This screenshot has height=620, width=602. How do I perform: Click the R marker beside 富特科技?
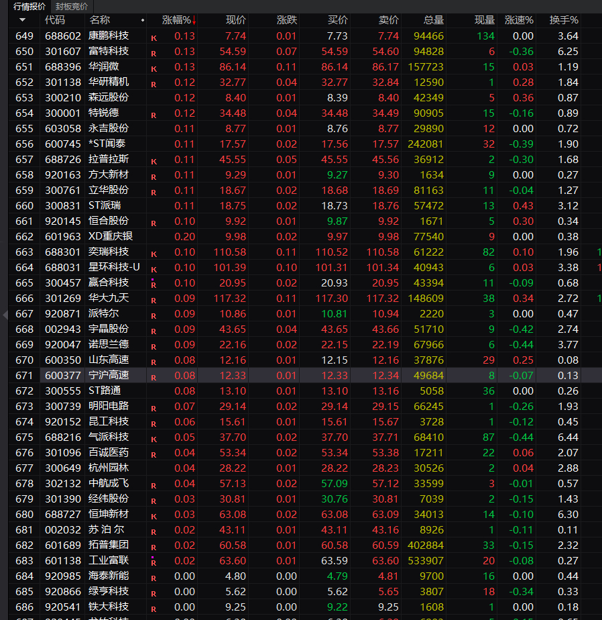(x=154, y=54)
